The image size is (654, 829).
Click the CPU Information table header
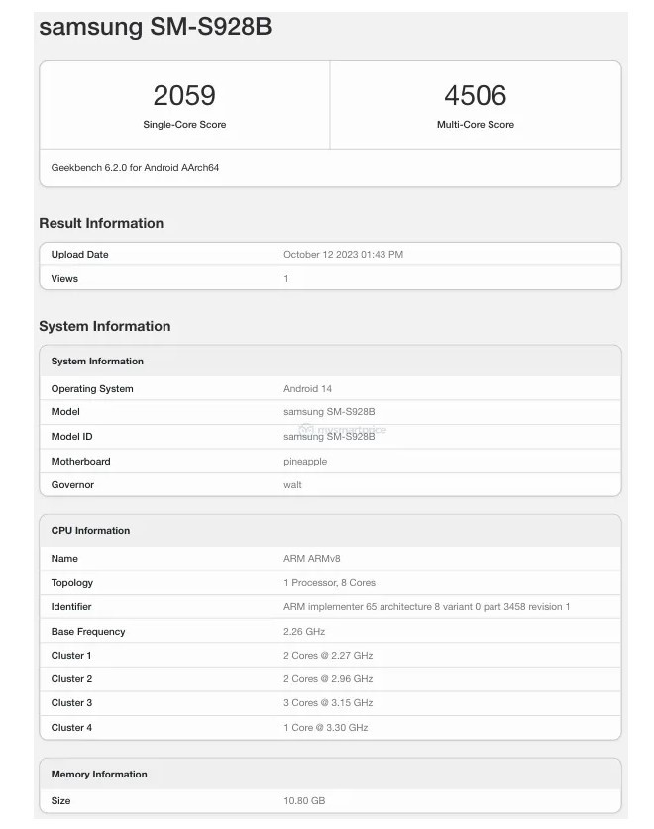tap(90, 531)
